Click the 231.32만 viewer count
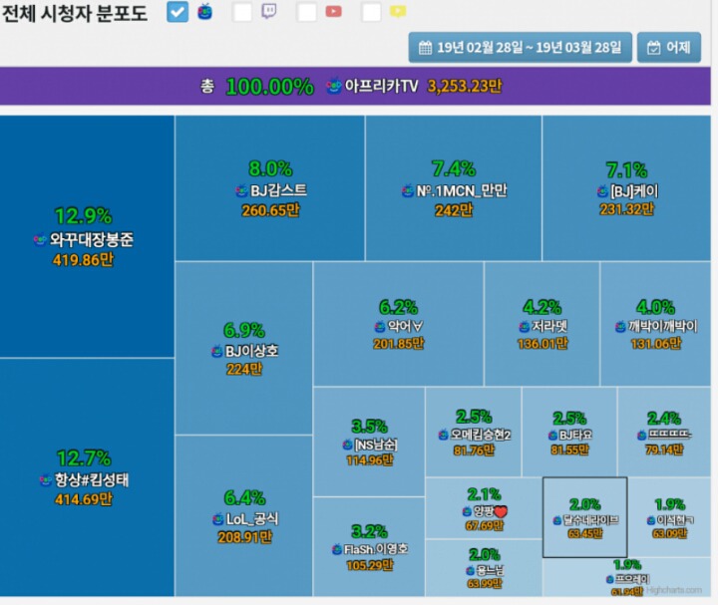718x605 pixels. 626,209
